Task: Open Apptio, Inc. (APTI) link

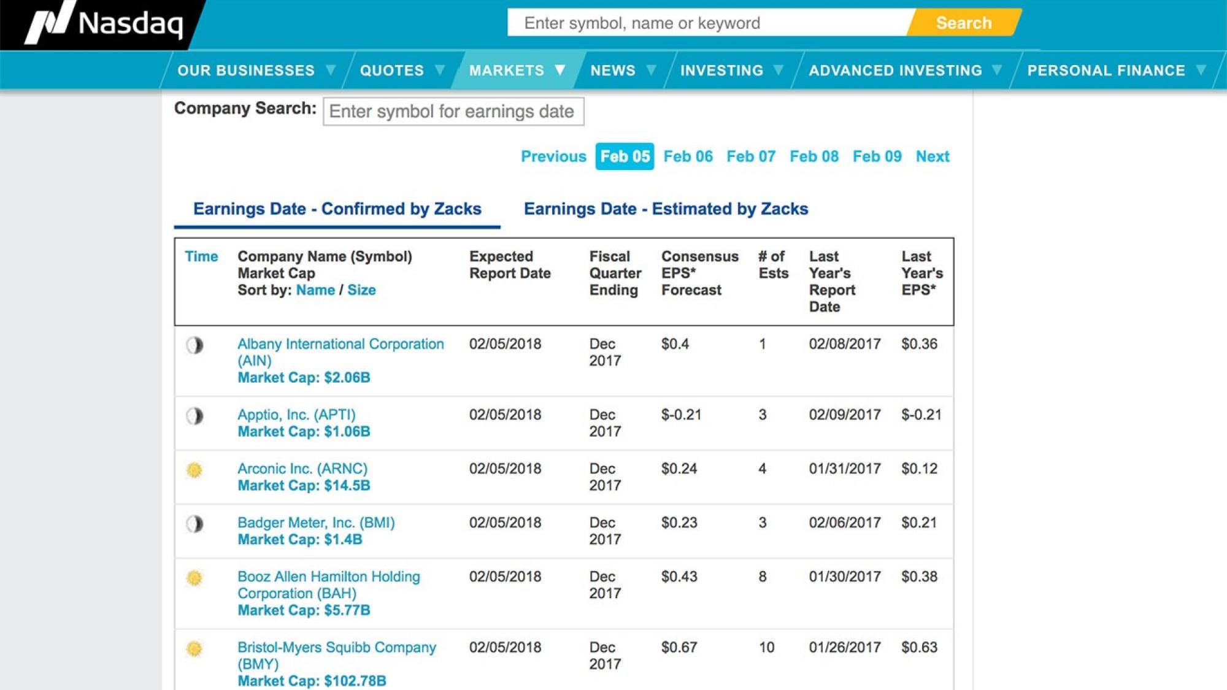Action: click(x=296, y=415)
